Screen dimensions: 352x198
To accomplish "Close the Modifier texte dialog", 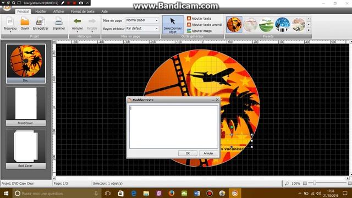I will pyautogui.click(x=217, y=100).
